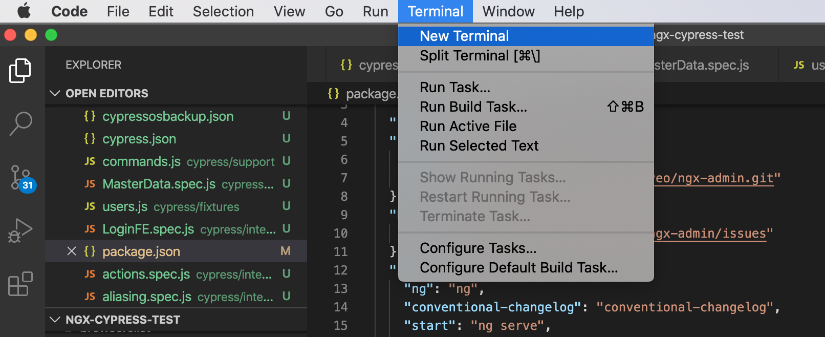825x337 pixels.
Task: Choose Split Terminal menu entry
Action: click(480, 56)
